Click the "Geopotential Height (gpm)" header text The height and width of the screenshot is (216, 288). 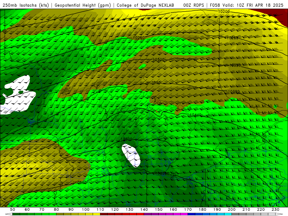coord(83,5)
